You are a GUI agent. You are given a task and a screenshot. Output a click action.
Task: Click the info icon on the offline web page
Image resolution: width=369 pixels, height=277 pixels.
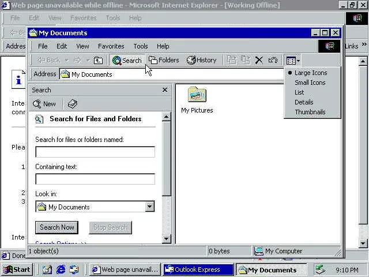coord(18,79)
